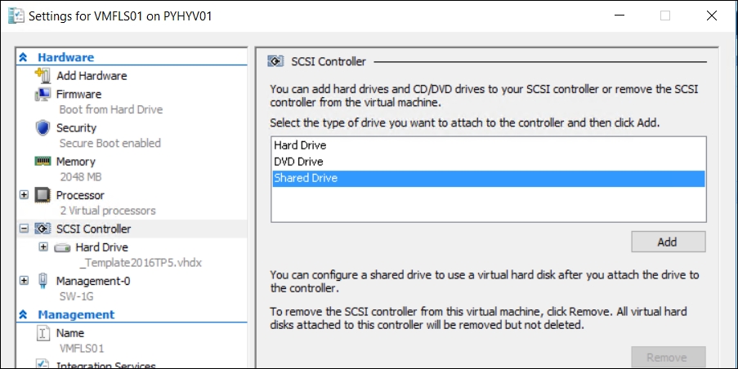Select the SCSI Controller icon in tree
This screenshot has width=738, height=369.
tap(42, 229)
